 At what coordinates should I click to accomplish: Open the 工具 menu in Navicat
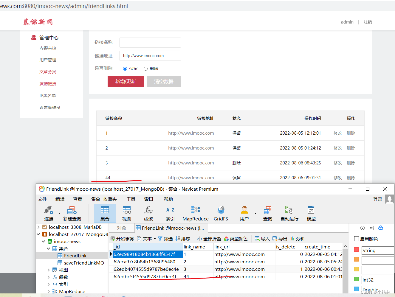click(x=131, y=199)
